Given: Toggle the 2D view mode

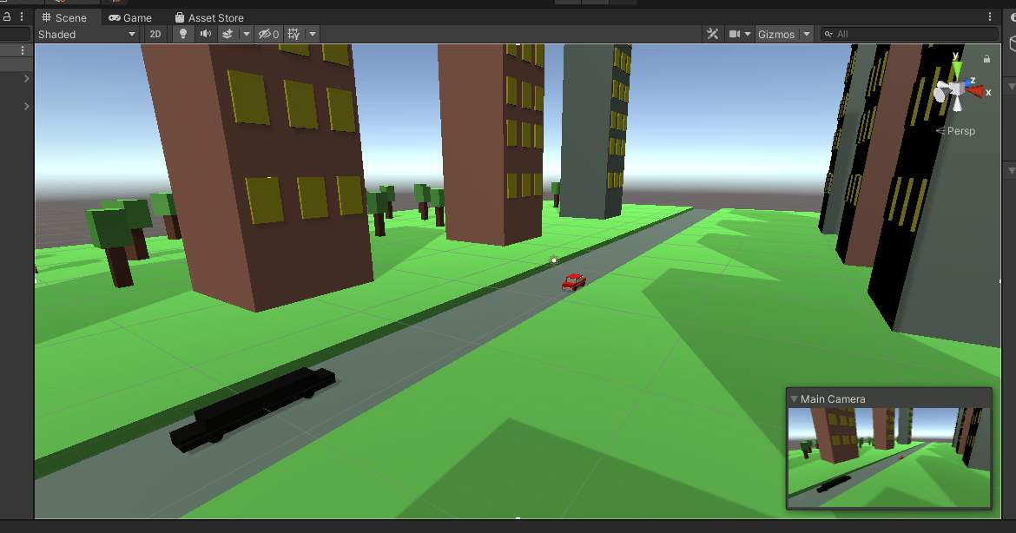Looking at the screenshot, I should [155, 34].
